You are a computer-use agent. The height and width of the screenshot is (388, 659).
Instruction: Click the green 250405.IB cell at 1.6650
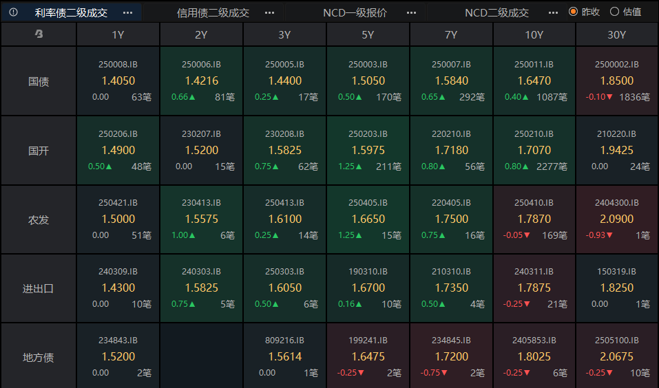pos(368,219)
